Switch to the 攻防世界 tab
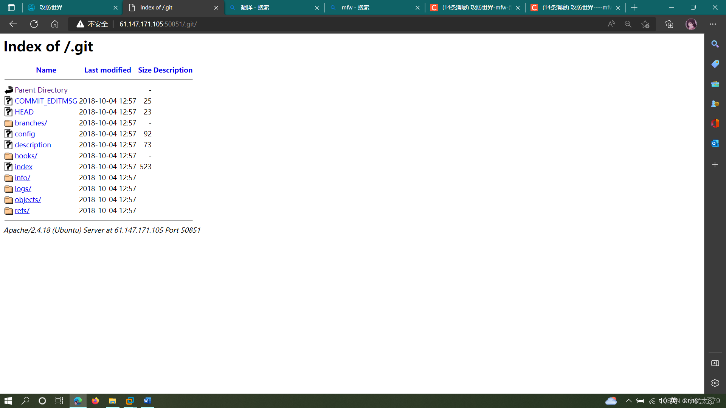 [68, 8]
